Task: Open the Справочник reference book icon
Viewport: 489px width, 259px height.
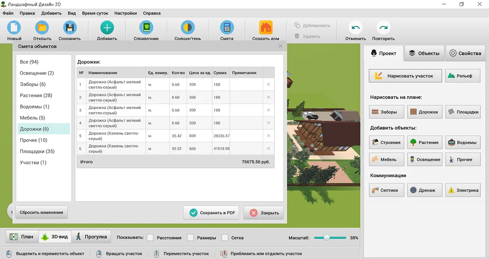Action: [146, 28]
